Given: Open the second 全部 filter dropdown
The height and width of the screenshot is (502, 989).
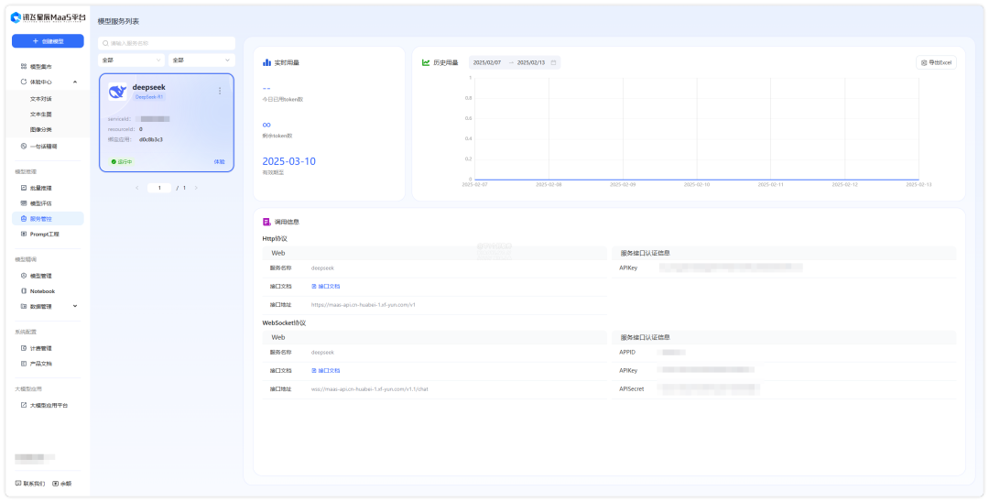Looking at the screenshot, I should (x=201, y=60).
